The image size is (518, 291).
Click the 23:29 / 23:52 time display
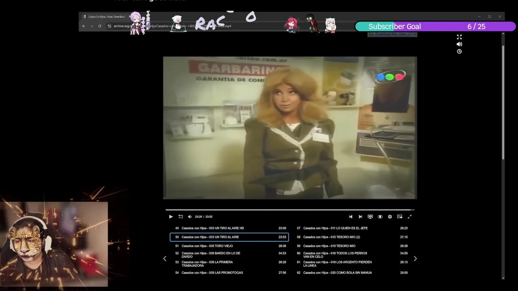pyautogui.click(x=204, y=217)
